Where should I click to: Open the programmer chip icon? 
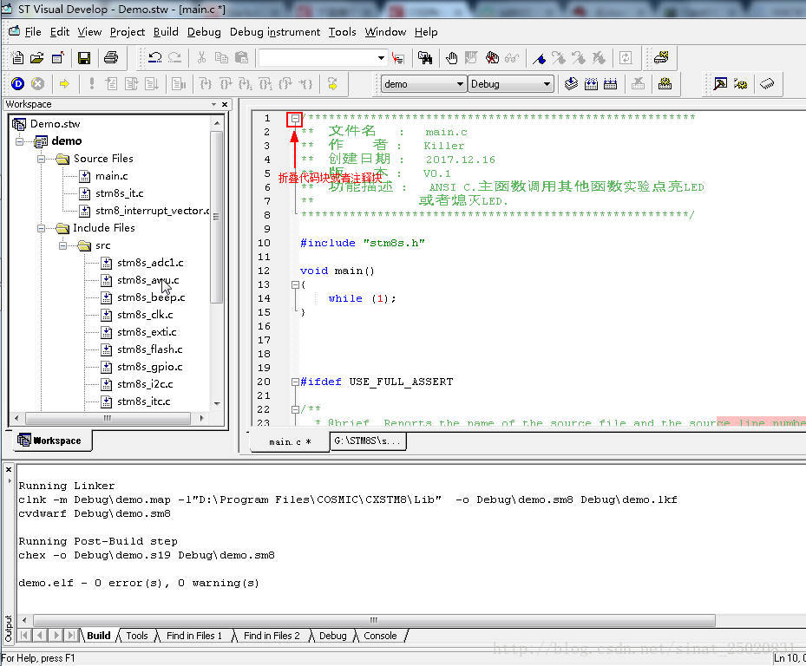[x=766, y=84]
